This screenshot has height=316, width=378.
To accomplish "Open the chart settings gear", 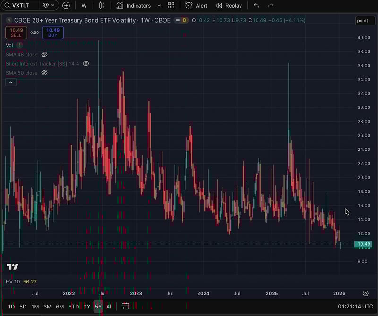I will (366, 293).
